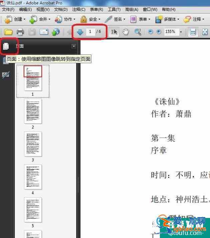Click the 协作 icon

tap(58, 19)
